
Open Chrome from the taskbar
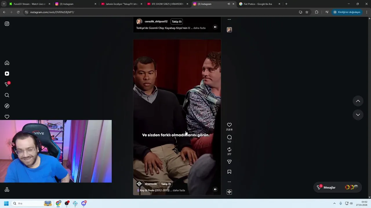point(58,203)
